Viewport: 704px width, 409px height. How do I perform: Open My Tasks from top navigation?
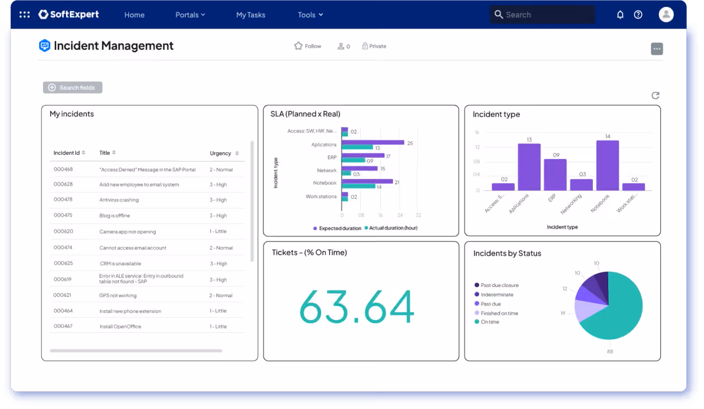point(251,15)
